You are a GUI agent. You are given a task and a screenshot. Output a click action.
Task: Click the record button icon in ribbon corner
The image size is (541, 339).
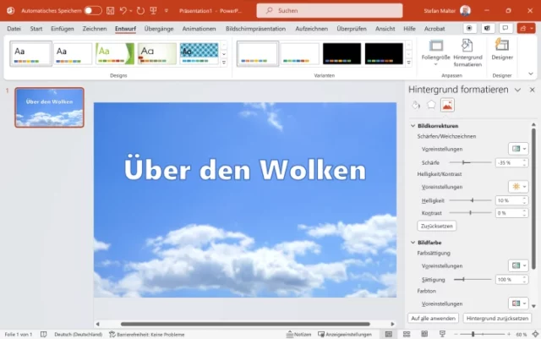[x=469, y=28]
